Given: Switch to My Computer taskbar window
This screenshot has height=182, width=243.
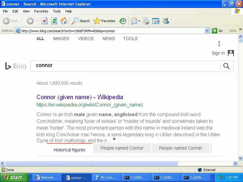Looking at the screenshot, I should click(106, 177).
